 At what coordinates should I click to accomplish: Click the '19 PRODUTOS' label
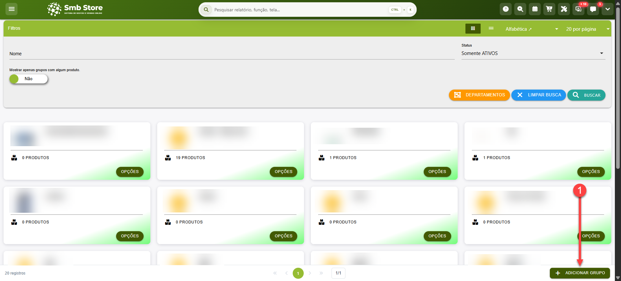[x=191, y=158]
